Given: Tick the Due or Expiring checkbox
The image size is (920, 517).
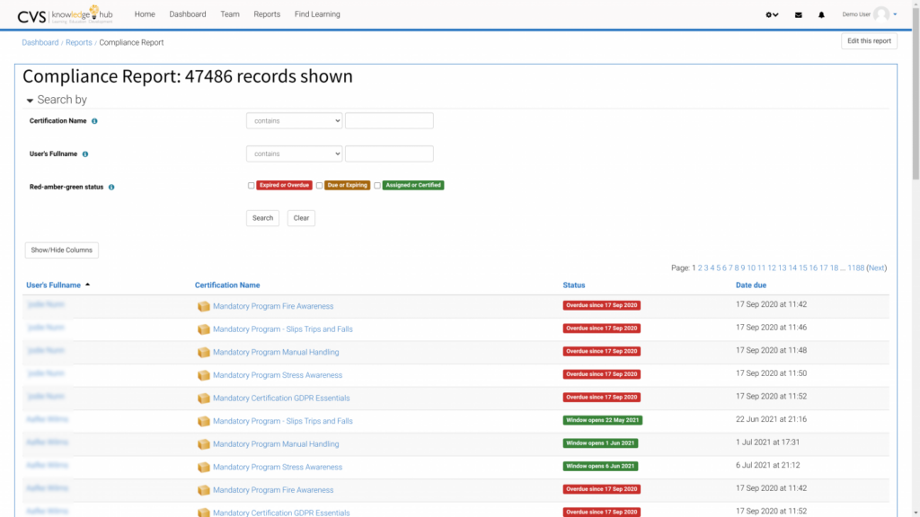Looking at the screenshot, I should (x=319, y=186).
